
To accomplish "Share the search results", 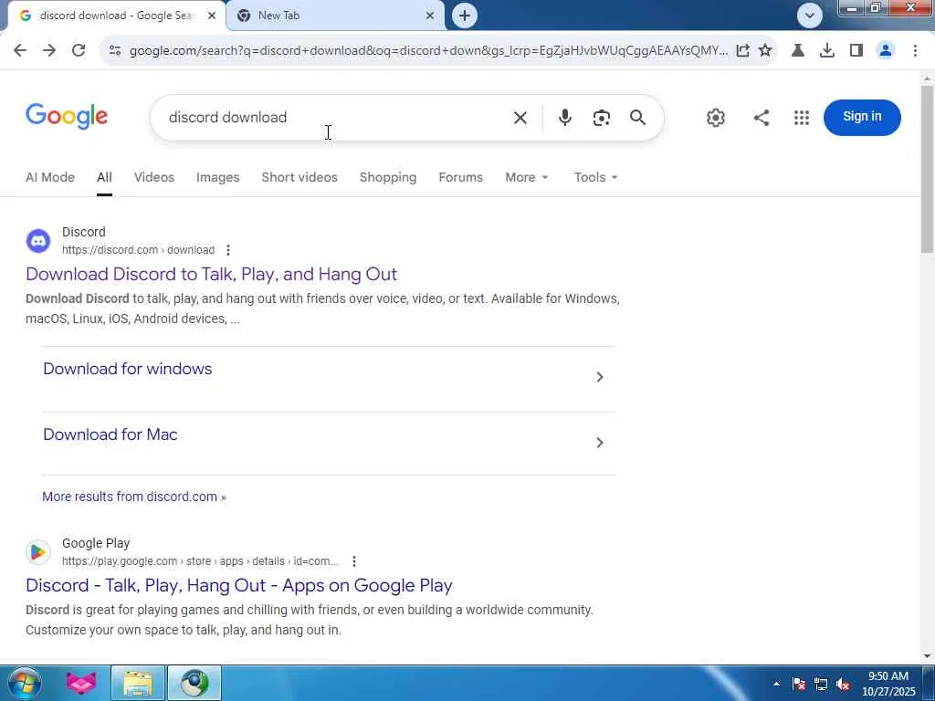I will coord(761,118).
